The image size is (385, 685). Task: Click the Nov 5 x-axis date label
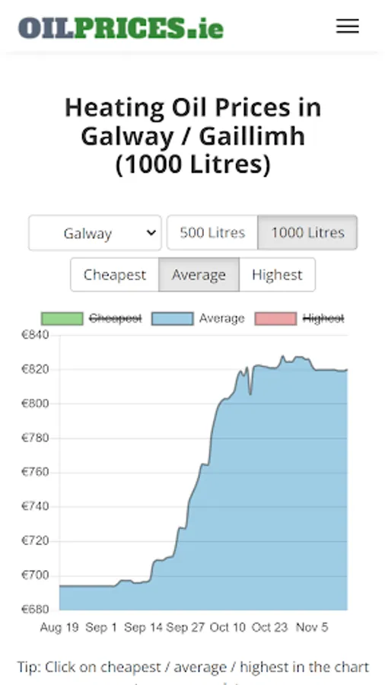click(312, 628)
